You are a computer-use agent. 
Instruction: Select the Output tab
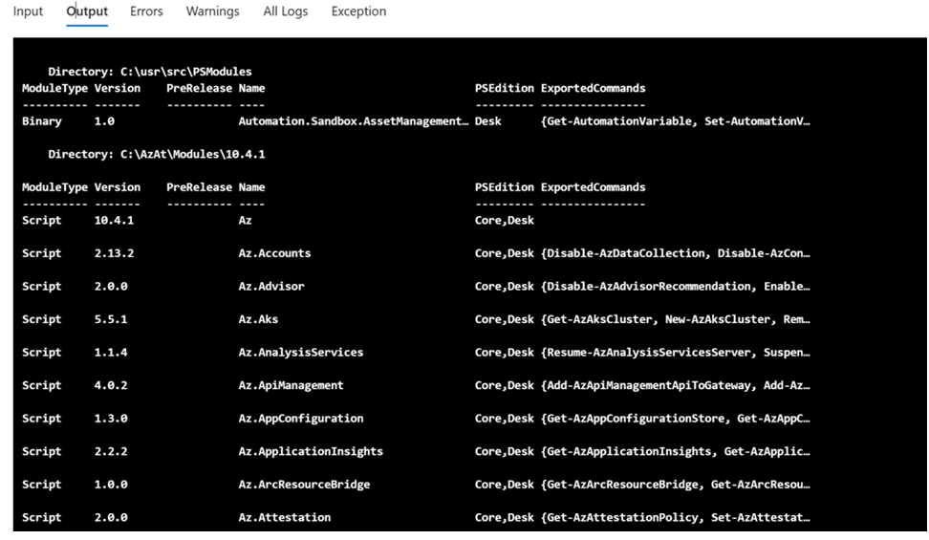point(87,11)
